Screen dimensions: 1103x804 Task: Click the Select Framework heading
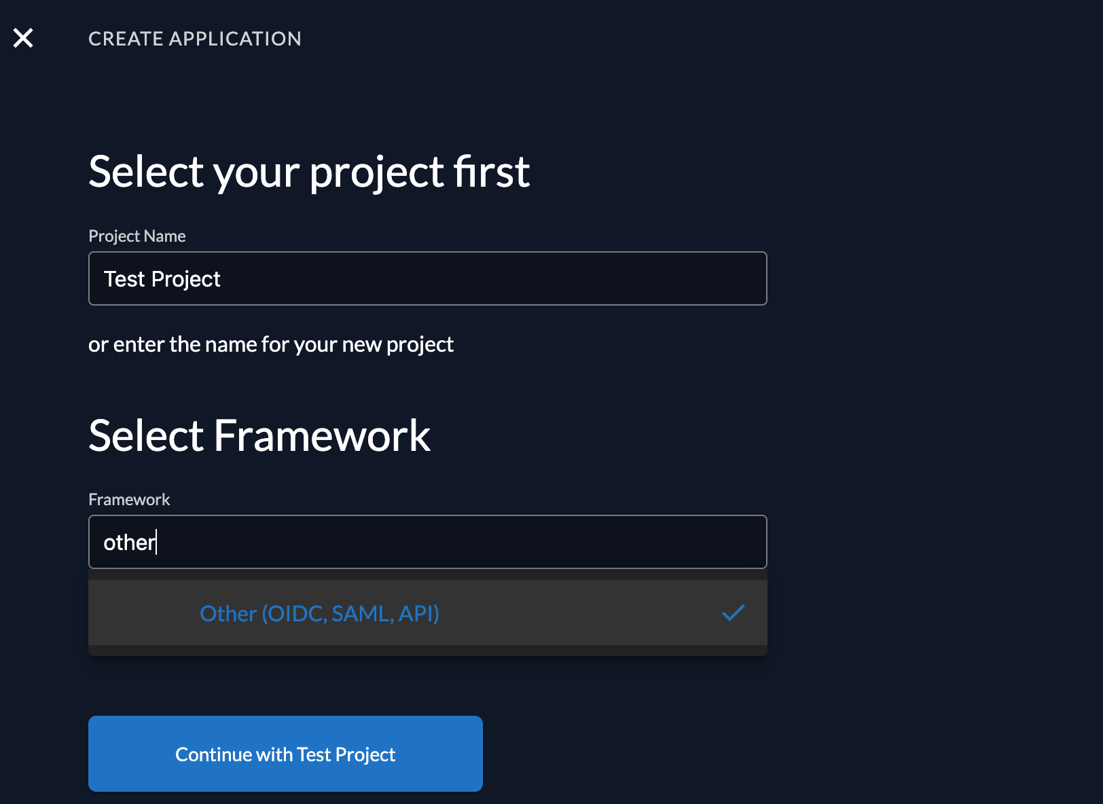pos(259,435)
